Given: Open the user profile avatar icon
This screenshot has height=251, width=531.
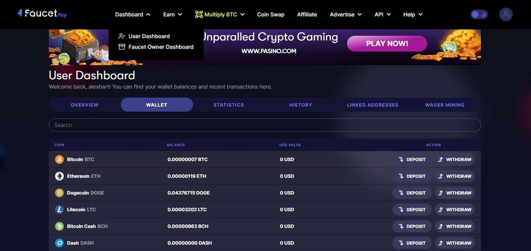Looking at the screenshot, I should pyautogui.click(x=506, y=15).
